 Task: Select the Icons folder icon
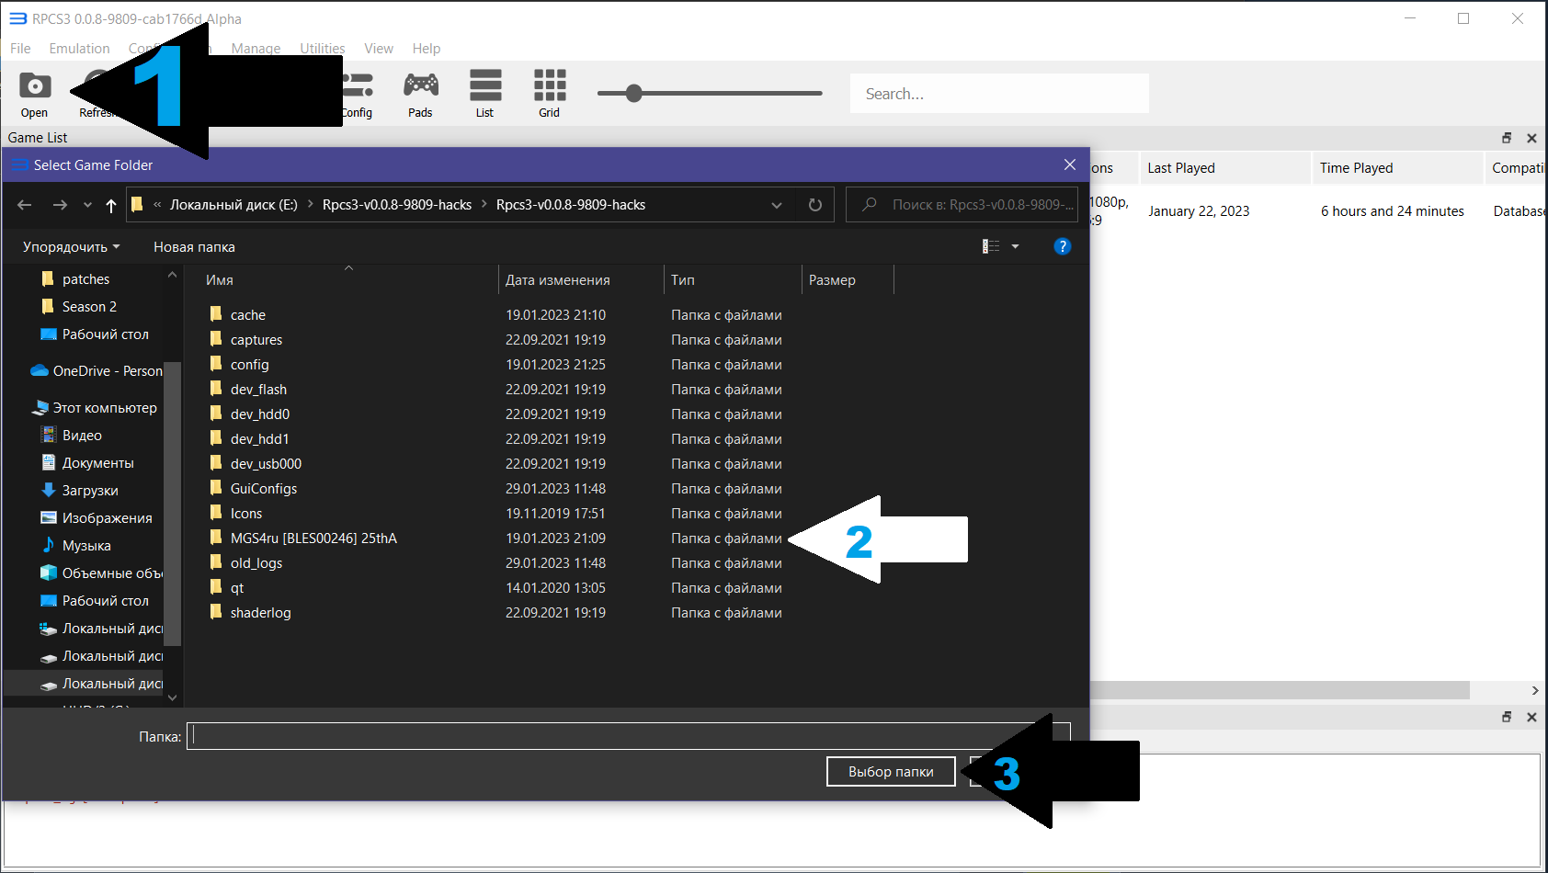tap(216, 513)
